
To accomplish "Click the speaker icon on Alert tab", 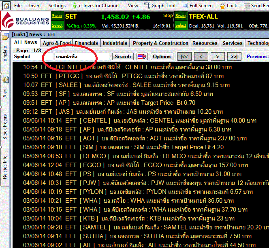I will coord(5,79).
